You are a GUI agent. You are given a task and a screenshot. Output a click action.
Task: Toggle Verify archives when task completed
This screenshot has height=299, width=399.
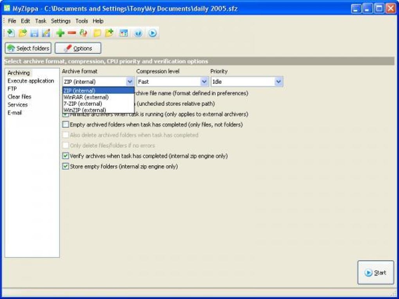[x=66, y=156]
